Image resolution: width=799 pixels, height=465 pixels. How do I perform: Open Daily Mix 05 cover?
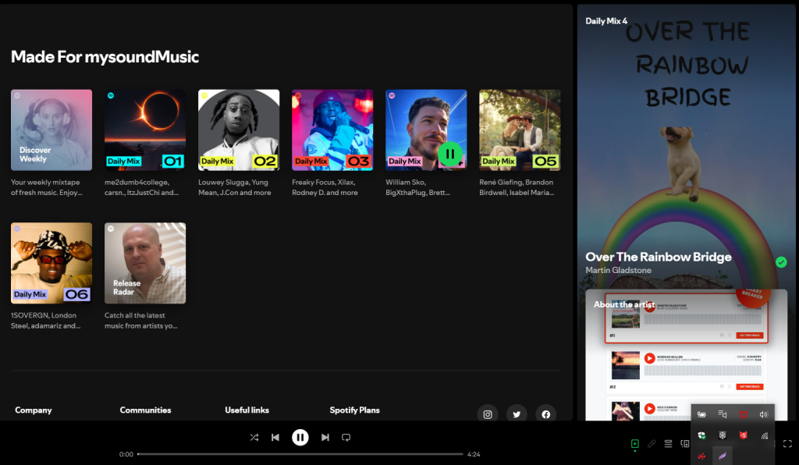(520, 130)
